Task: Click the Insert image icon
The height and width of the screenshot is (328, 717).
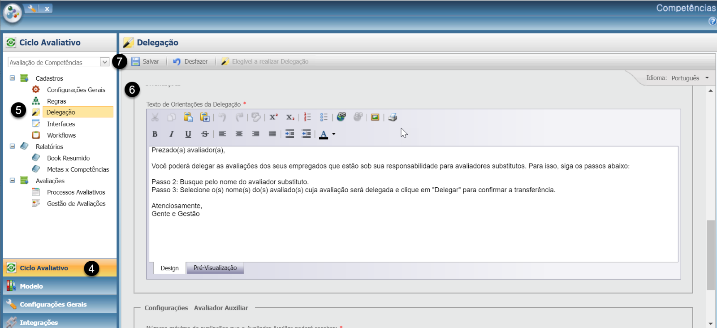Action: point(375,117)
